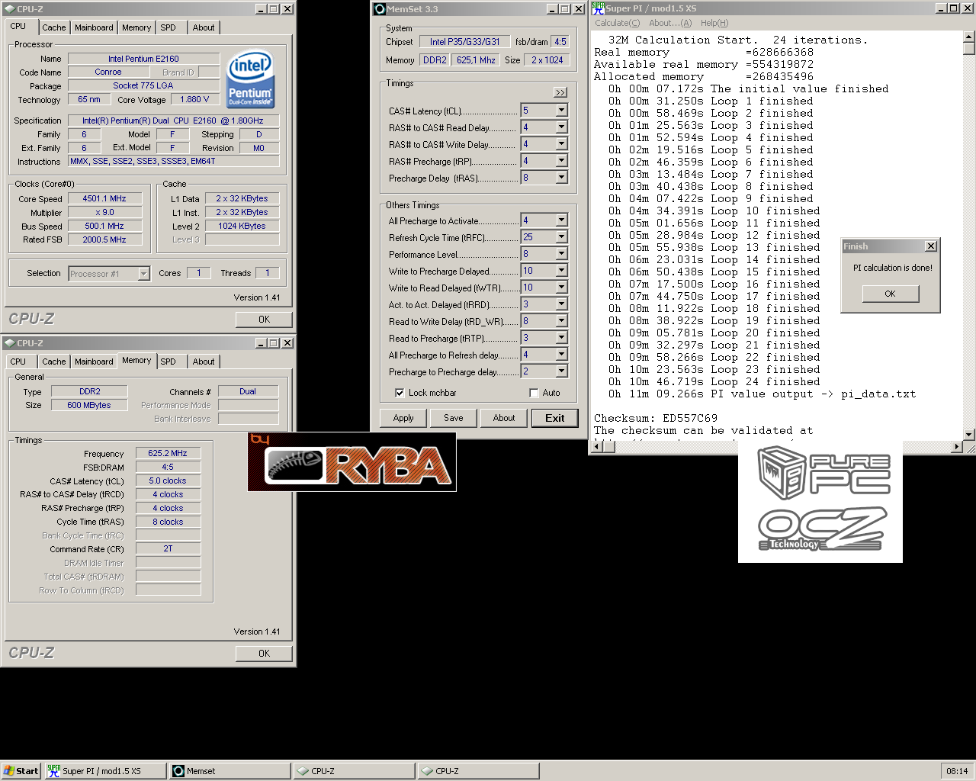Open the Write to Precharge Delayed dropdown
Viewport: 976px width, 781px height.
[x=561, y=271]
